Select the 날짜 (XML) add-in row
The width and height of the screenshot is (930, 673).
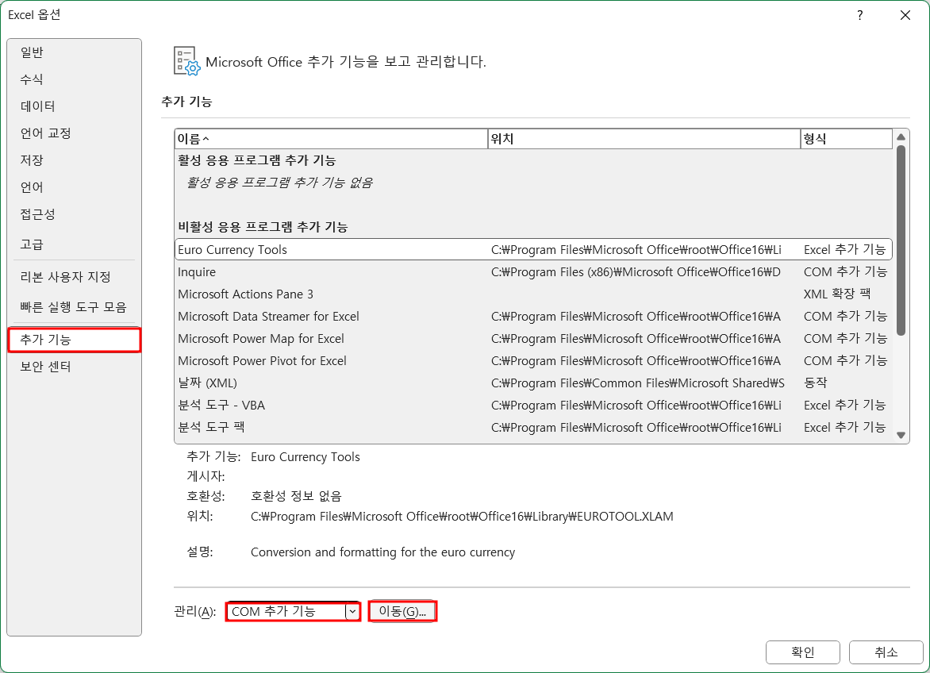[x=533, y=383]
